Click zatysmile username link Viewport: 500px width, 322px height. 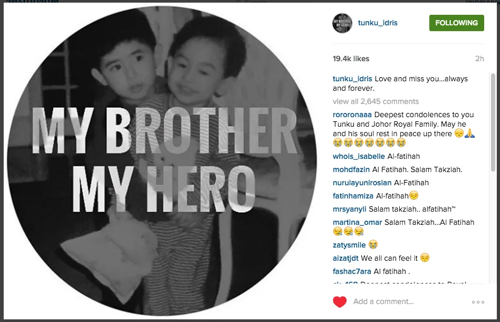(349, 245)
